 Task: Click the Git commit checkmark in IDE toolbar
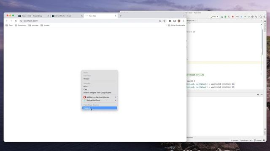click(245, 17)
